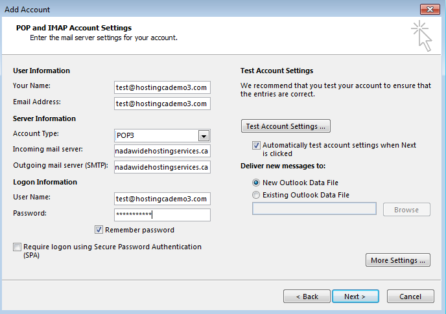The width and height of the screenshot is (446, 314).
Task: Go Back to previous page
Action: coord(307,297)
